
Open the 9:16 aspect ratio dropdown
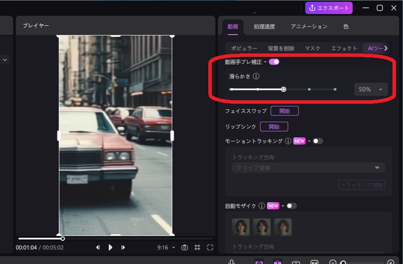click(166, 247)
